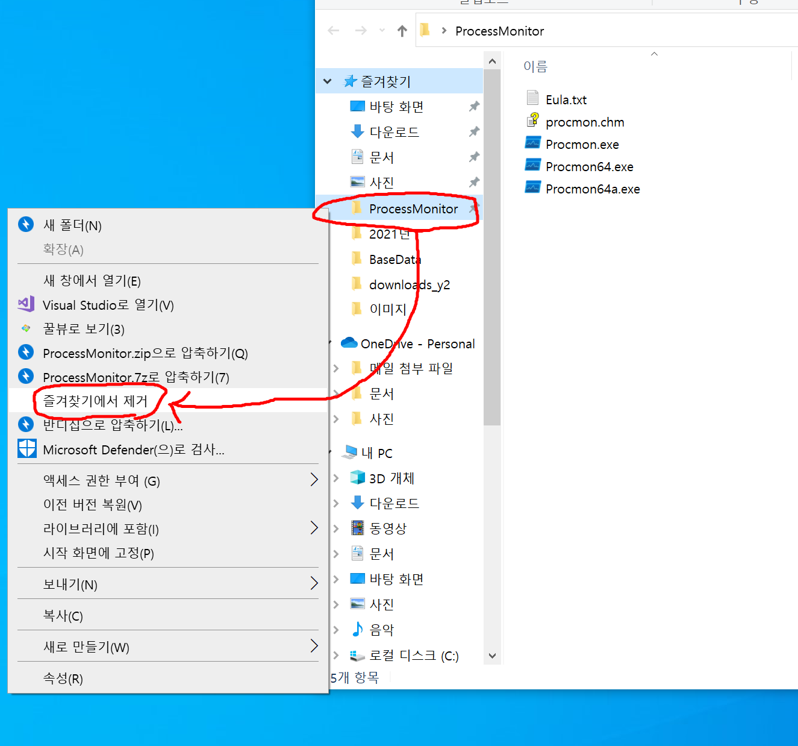Click the 문서 icon under 즐겨찾기

[x=357, y=157]
